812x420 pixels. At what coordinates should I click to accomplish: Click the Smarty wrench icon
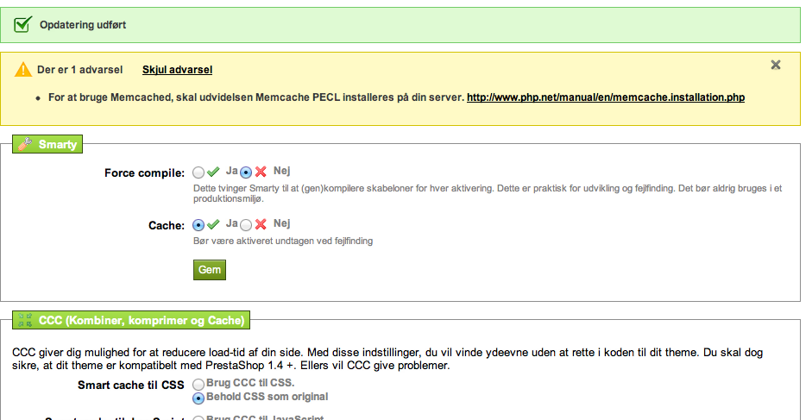click(25, 144)
